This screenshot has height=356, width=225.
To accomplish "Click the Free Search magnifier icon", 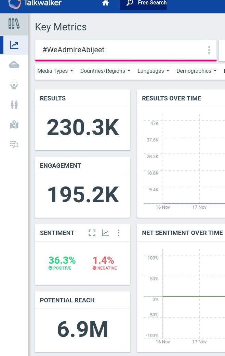I will [130, 3].
